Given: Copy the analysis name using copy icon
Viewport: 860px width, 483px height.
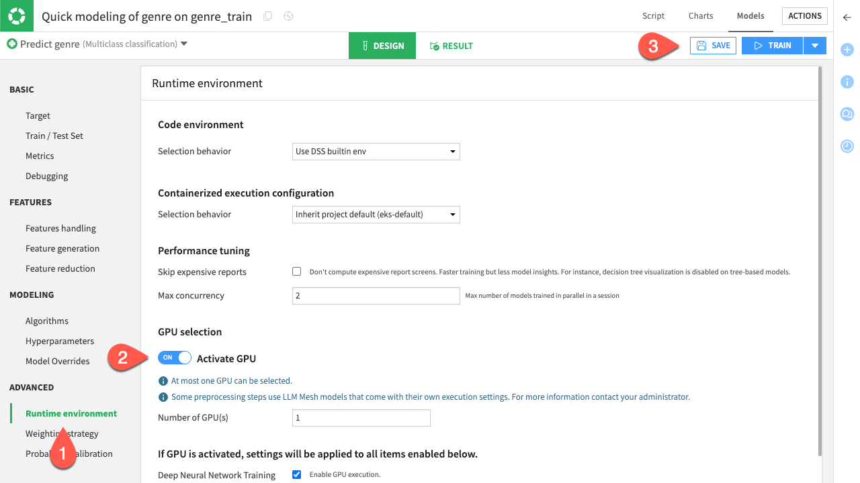Looking at the screenshot, I should (267, 15).
